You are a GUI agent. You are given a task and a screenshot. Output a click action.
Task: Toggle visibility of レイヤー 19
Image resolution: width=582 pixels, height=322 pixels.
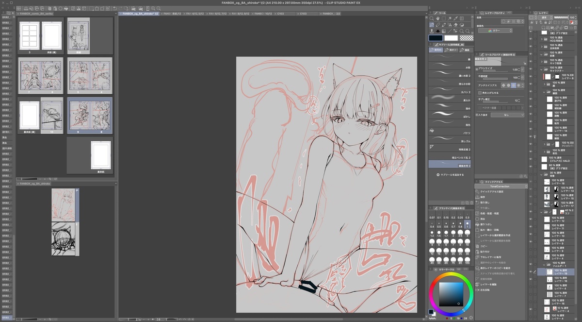[x=531, y=272]
